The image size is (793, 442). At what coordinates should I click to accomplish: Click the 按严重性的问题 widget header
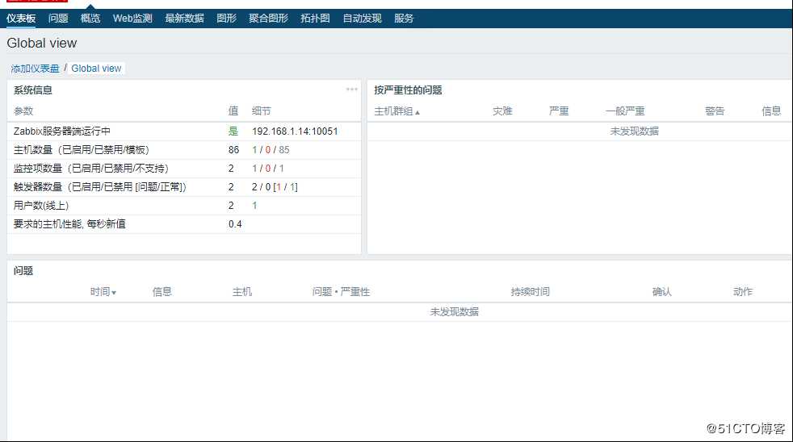click(x=408, y=90)
